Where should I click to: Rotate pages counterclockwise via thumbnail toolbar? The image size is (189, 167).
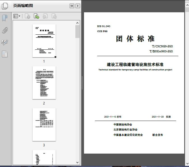point(45,16)
